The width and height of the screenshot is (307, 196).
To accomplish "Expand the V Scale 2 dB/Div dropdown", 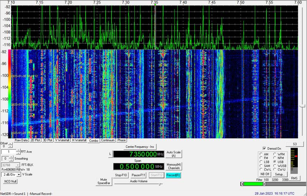I will [x=11, y=175].
